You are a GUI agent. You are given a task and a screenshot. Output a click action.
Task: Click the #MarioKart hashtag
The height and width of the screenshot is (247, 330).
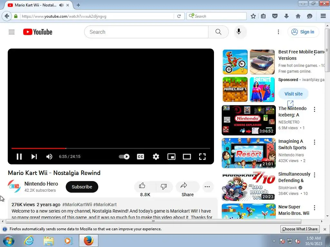coord(105,205)
